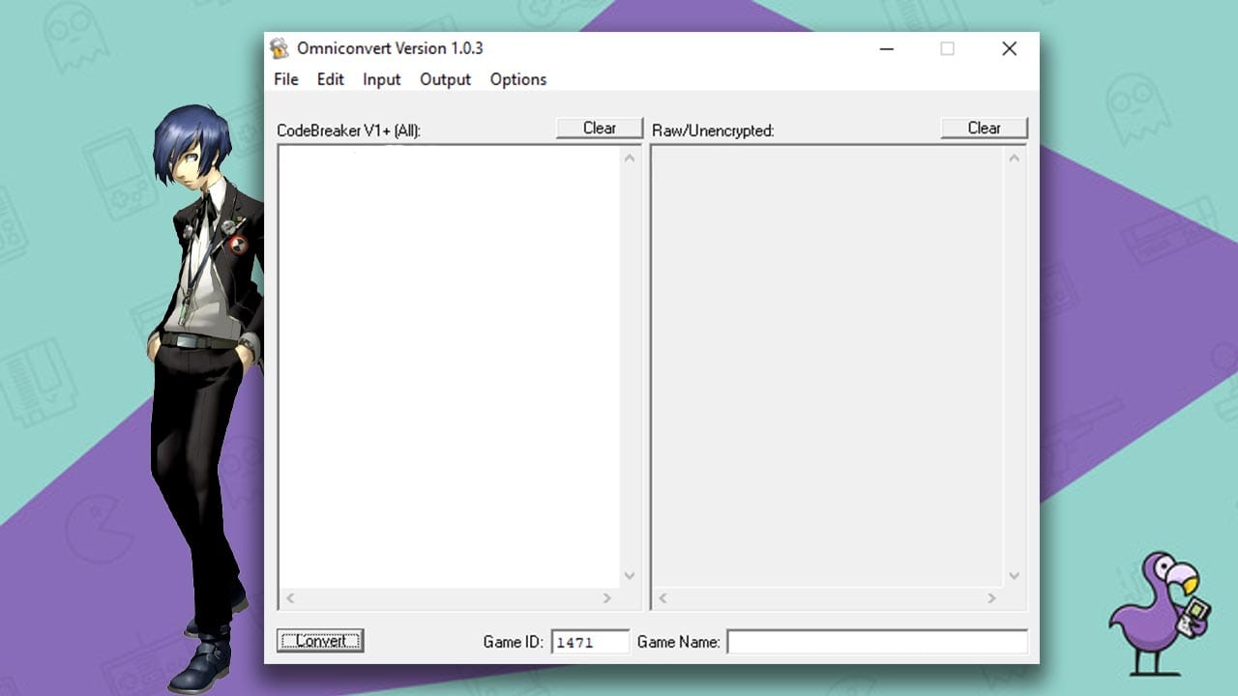Open the Output menu
This screenshot has height=696, width=1238.
point(446,79)
